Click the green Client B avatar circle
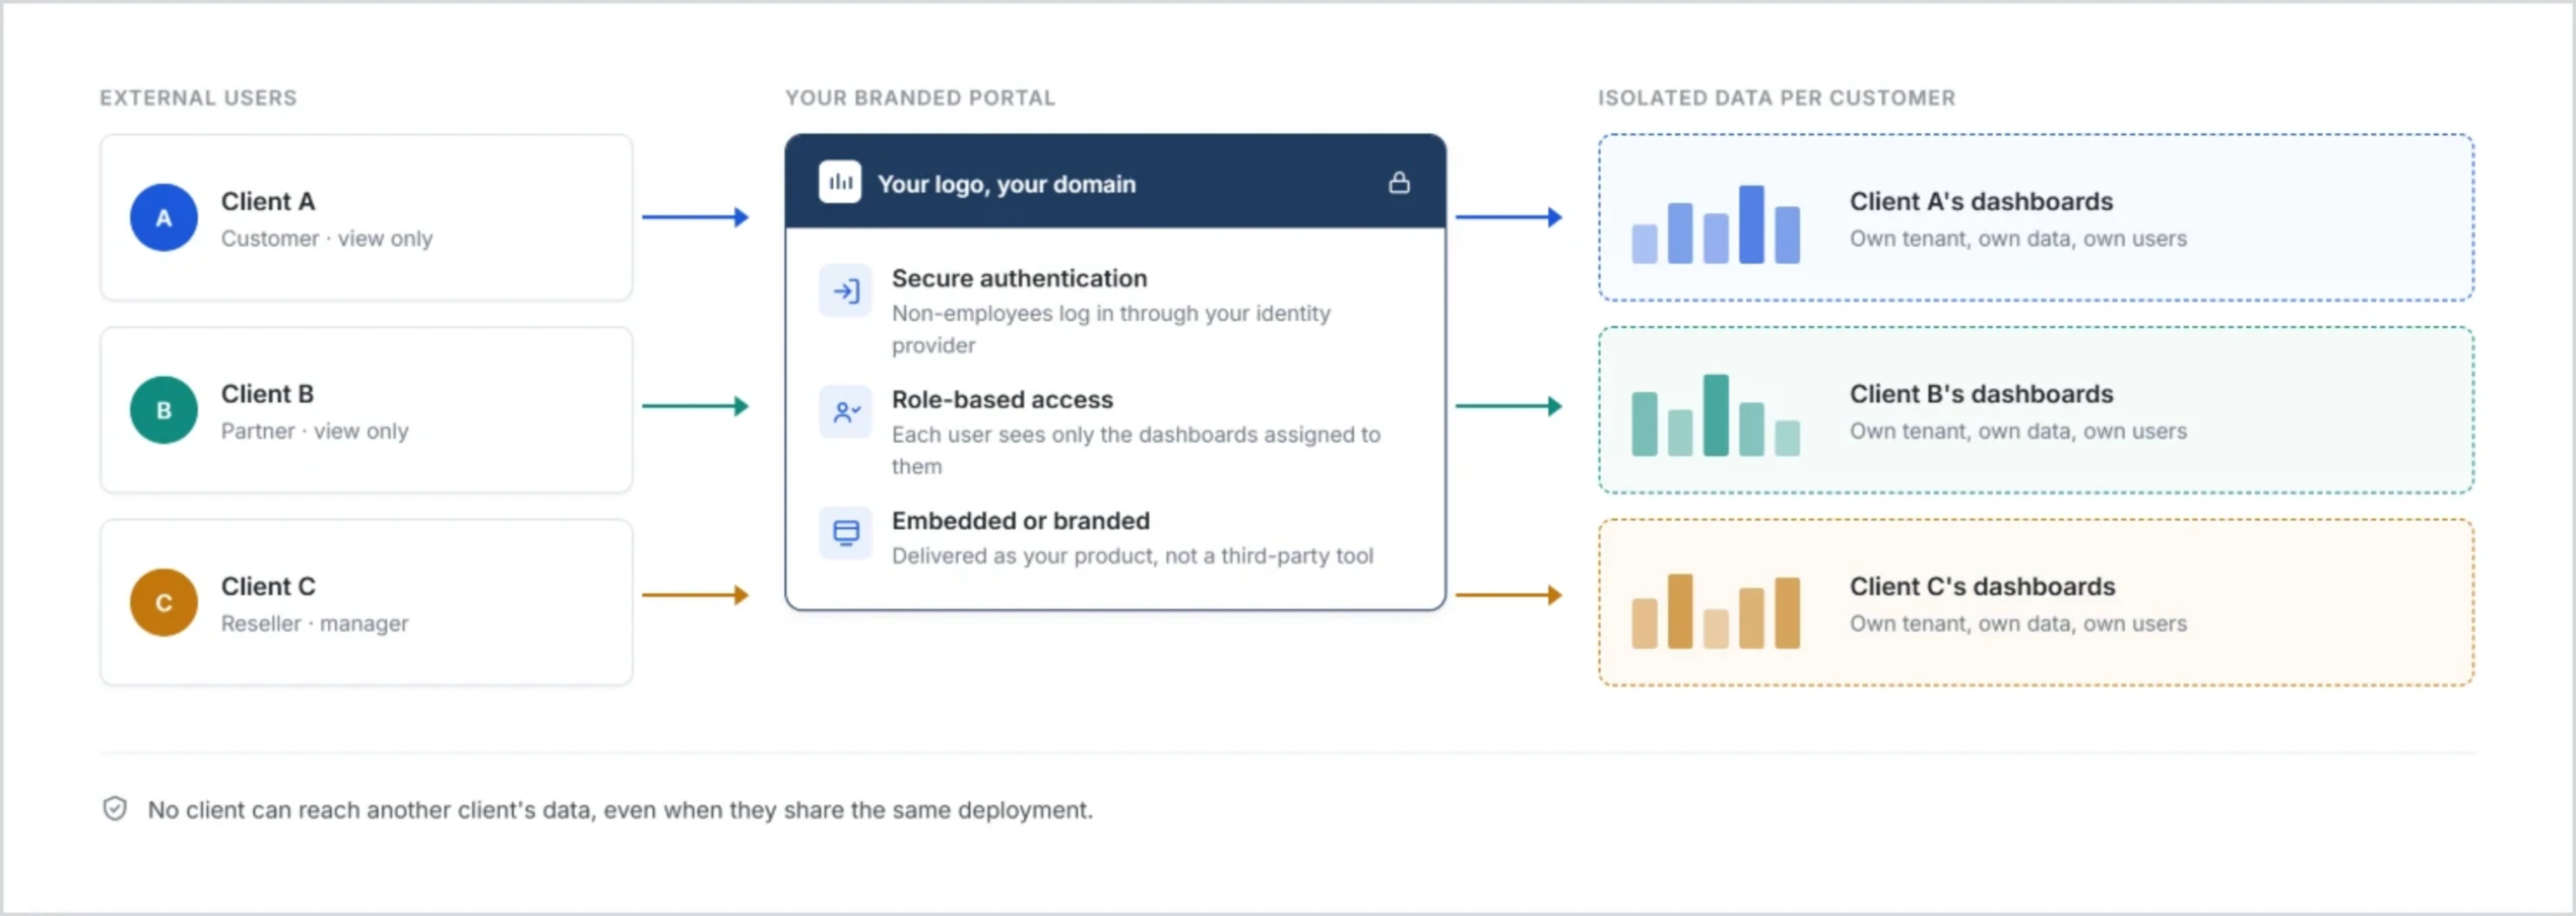The height and width of the screenshot is (916, 2576). click(164, 411)
